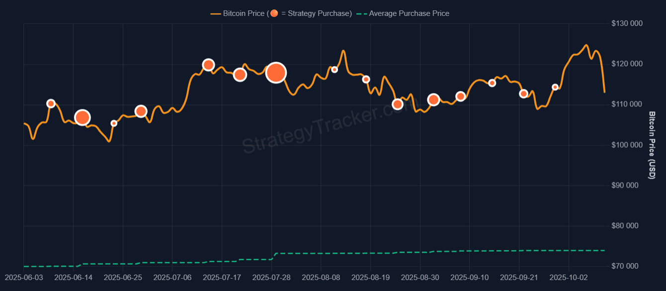Click the small purchase marker around 2025-06-23
This screenshot has height=291, width=666.
coord(114,123)
